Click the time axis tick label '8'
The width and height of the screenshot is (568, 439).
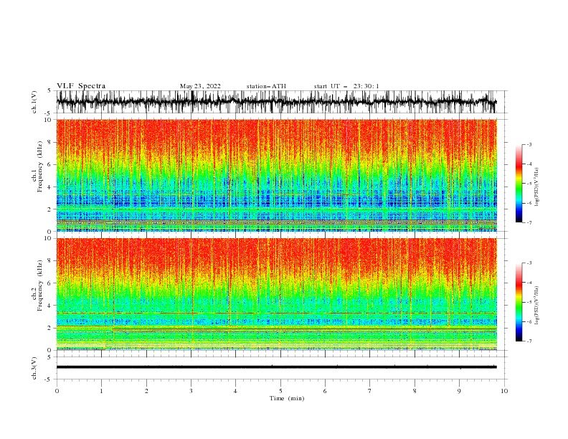415,391
